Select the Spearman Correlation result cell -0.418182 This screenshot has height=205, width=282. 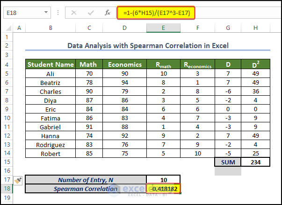pyautogui.click(x=163, y=189)
